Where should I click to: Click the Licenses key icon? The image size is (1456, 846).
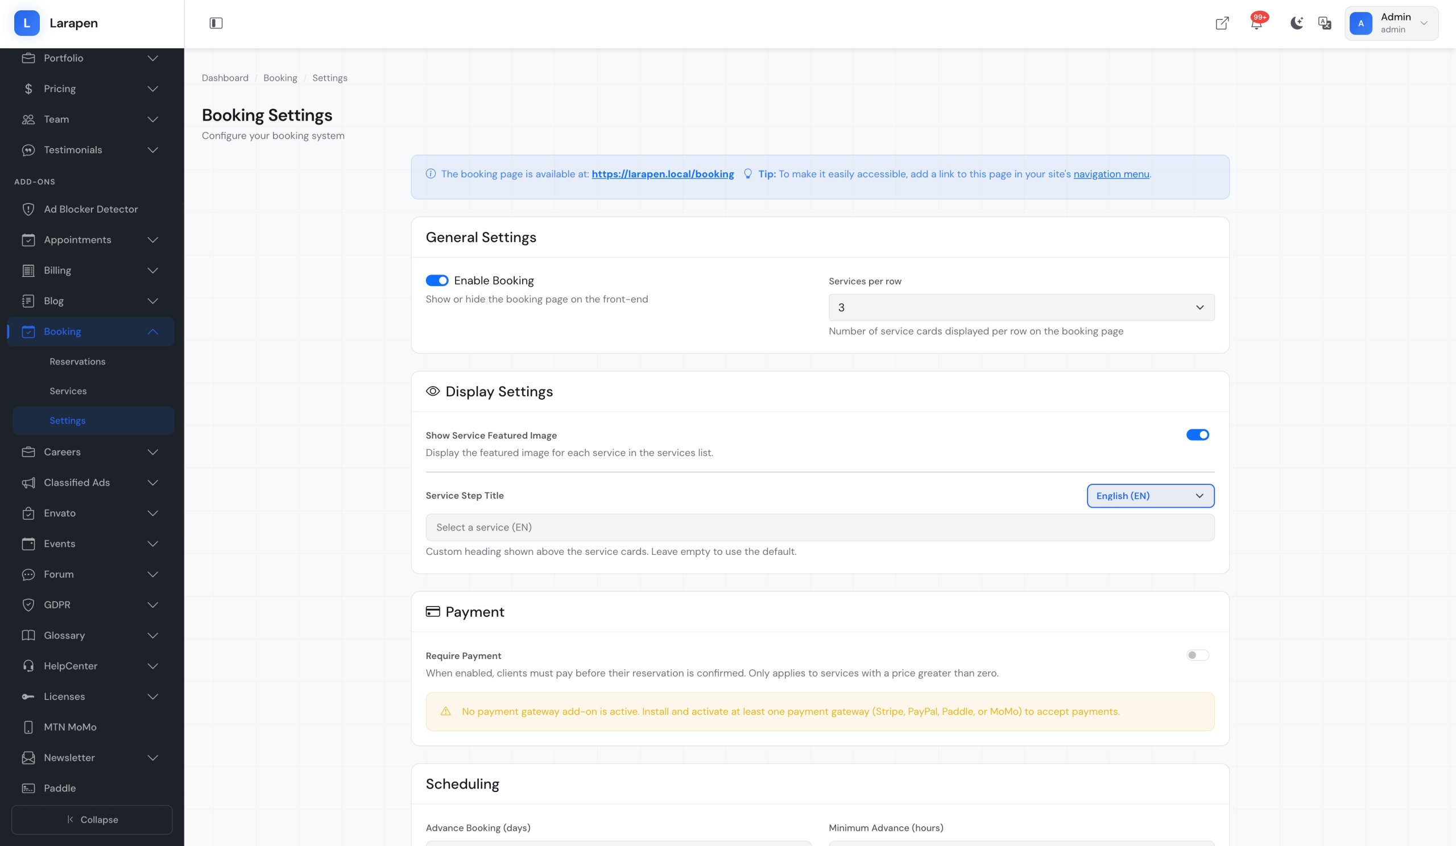28,696
